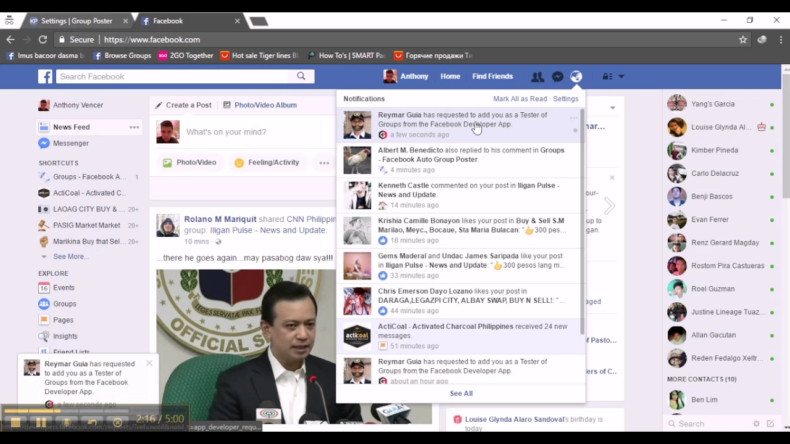Screen dimensions: 790x444
Task: Switch to Settings | Group Poster tab
Action: (77, 21)
